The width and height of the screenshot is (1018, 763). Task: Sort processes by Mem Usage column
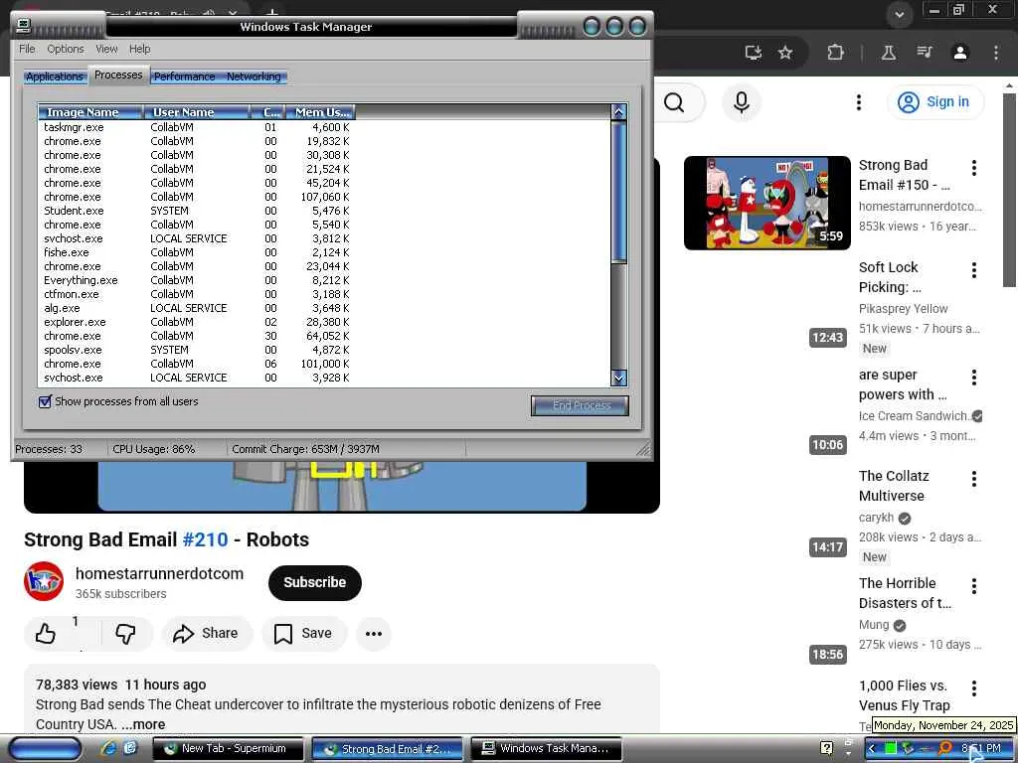coord(319,112)
